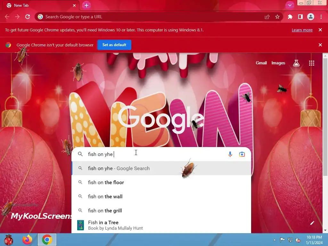Open Firefox from the taskbar
The width and height of the screenshot is (328, 246).
27,240
